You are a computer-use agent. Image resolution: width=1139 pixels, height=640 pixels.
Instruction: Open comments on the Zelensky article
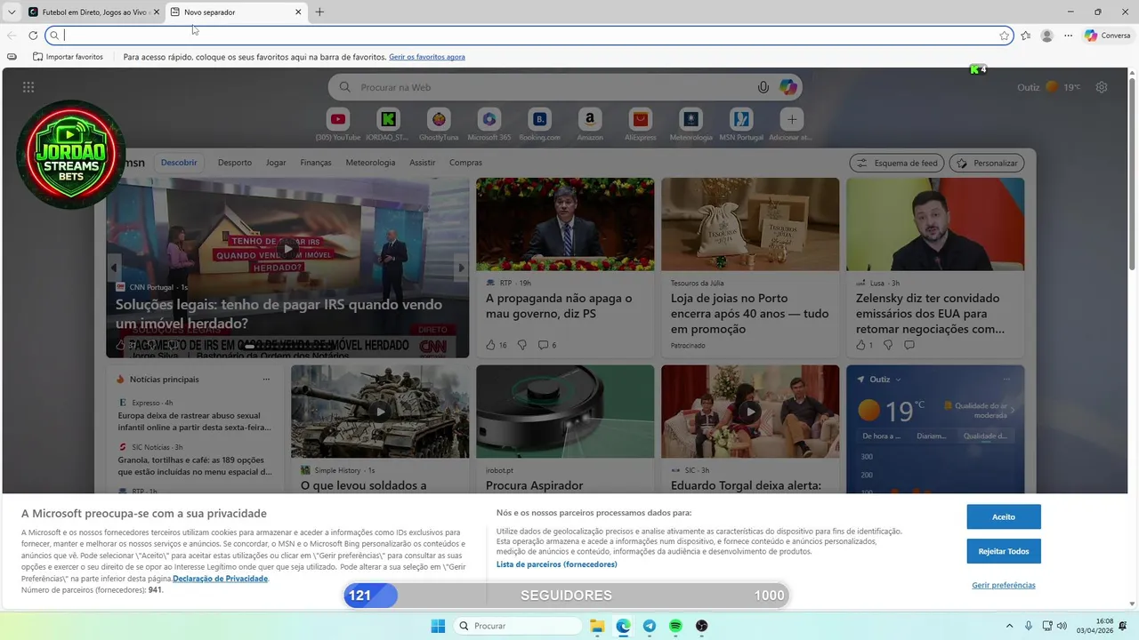909,345
